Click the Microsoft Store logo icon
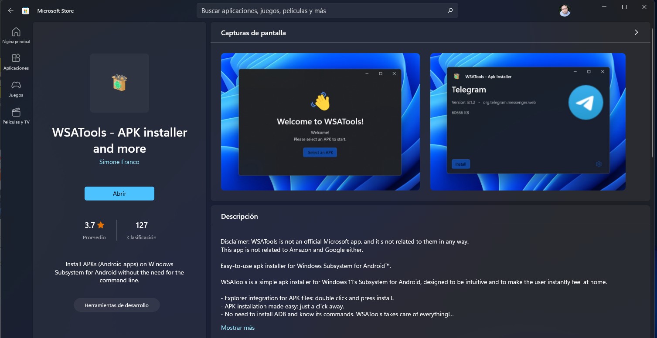 click(26, 11)
